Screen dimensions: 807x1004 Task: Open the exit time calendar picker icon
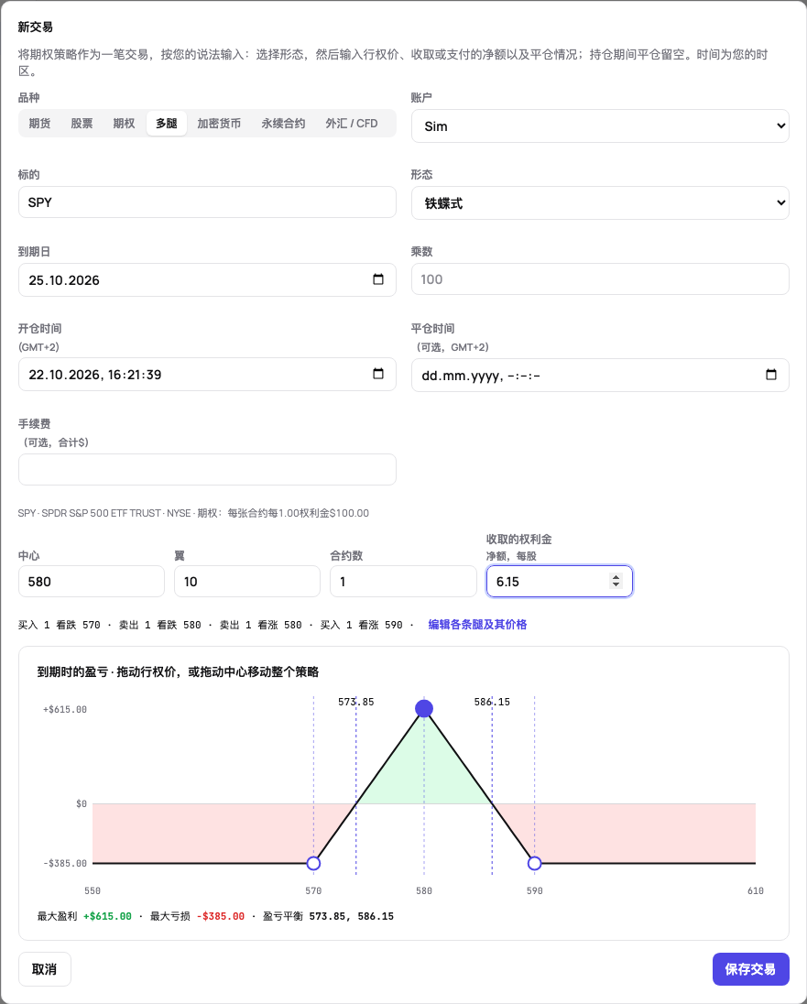click(771, 375)
